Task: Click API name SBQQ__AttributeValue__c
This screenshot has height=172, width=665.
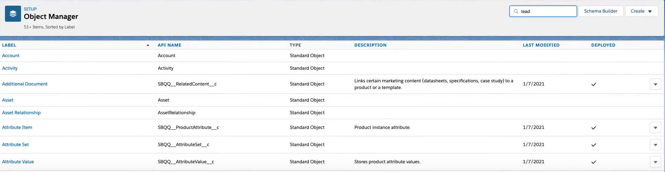Action: coord(186,162)
